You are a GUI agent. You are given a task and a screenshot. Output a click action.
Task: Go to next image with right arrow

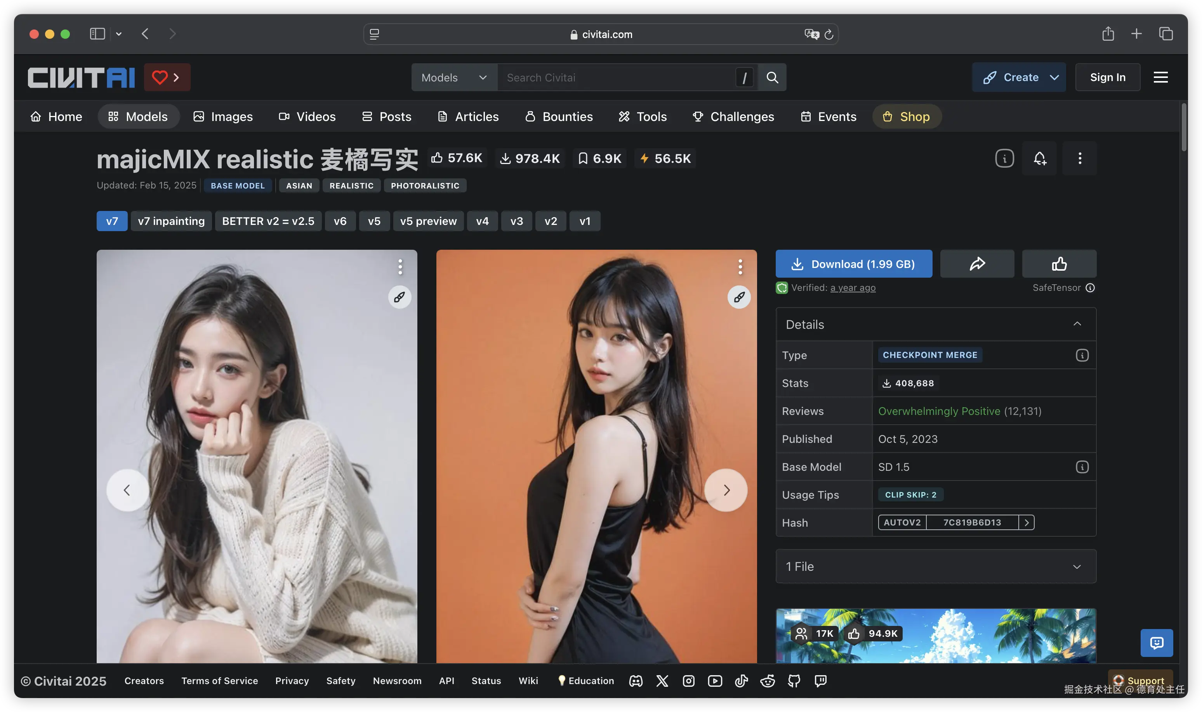[726, 490]
